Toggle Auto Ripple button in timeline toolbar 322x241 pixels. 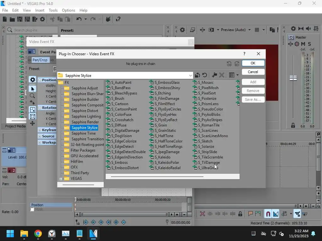tap(284, 214)
